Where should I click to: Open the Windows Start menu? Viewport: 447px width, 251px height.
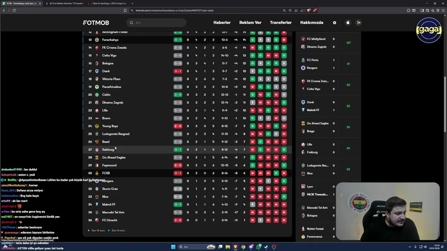tap(173, 247)
